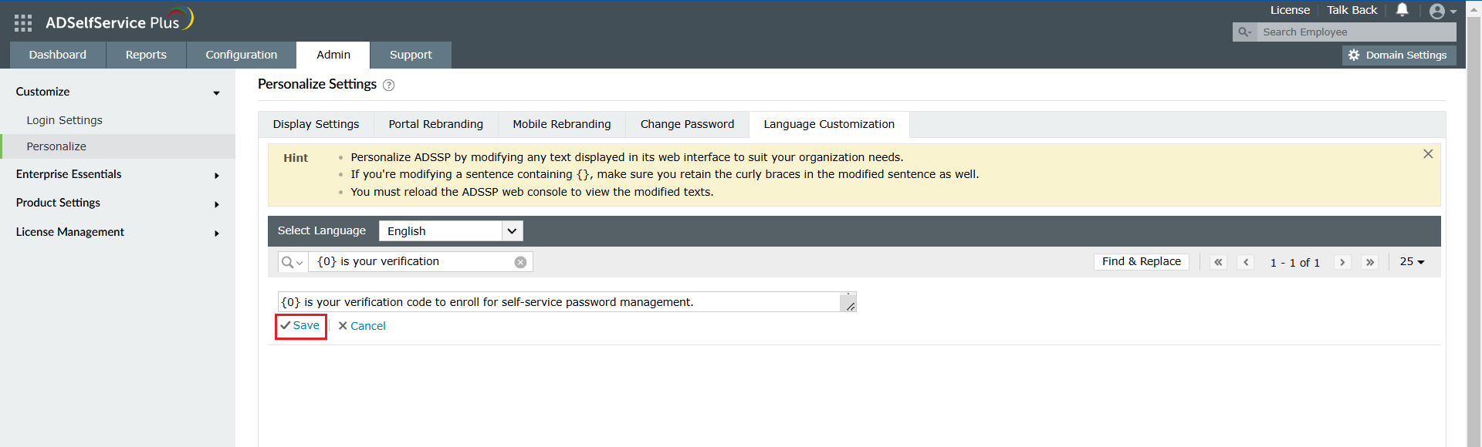Click the Find & Replace button
Screen dimensions: 1482x447
pyautogui.click(x=1141, y=262)
